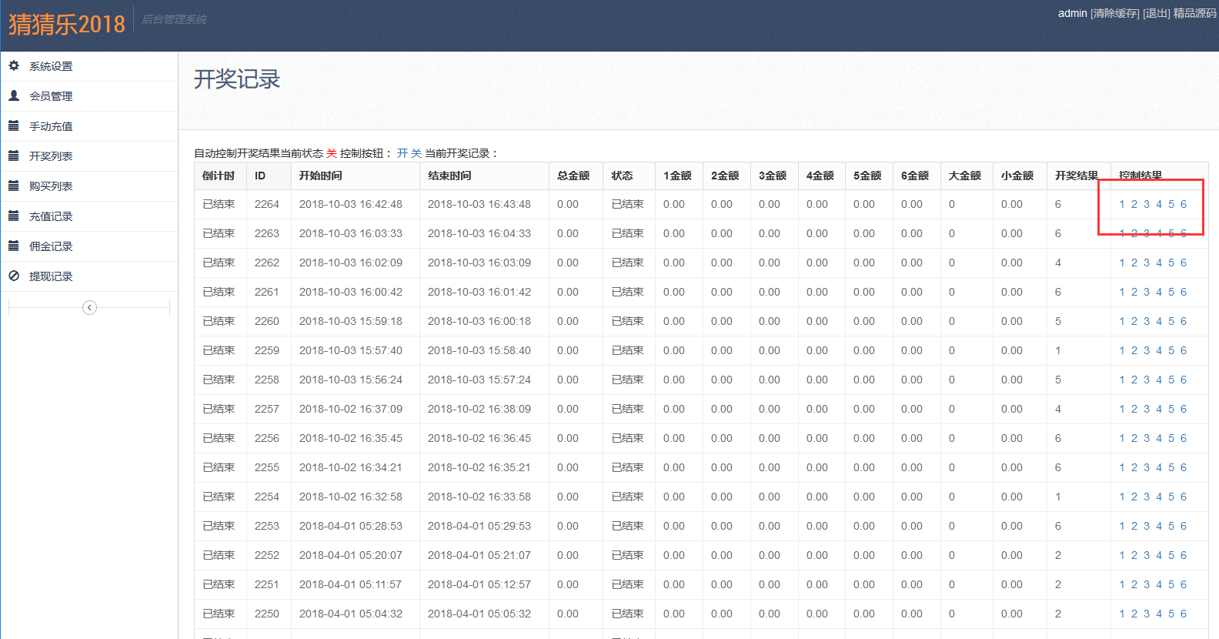Screen dimensions: 1219x639
Task: Open the 开奖列表 menu item
Action: click(x=51, y=156)
